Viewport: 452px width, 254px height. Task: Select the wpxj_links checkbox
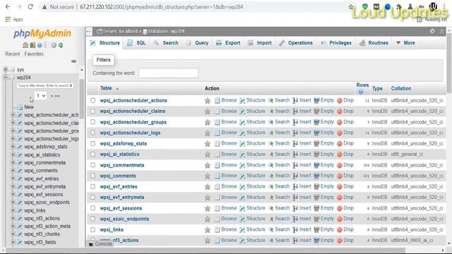93,230
